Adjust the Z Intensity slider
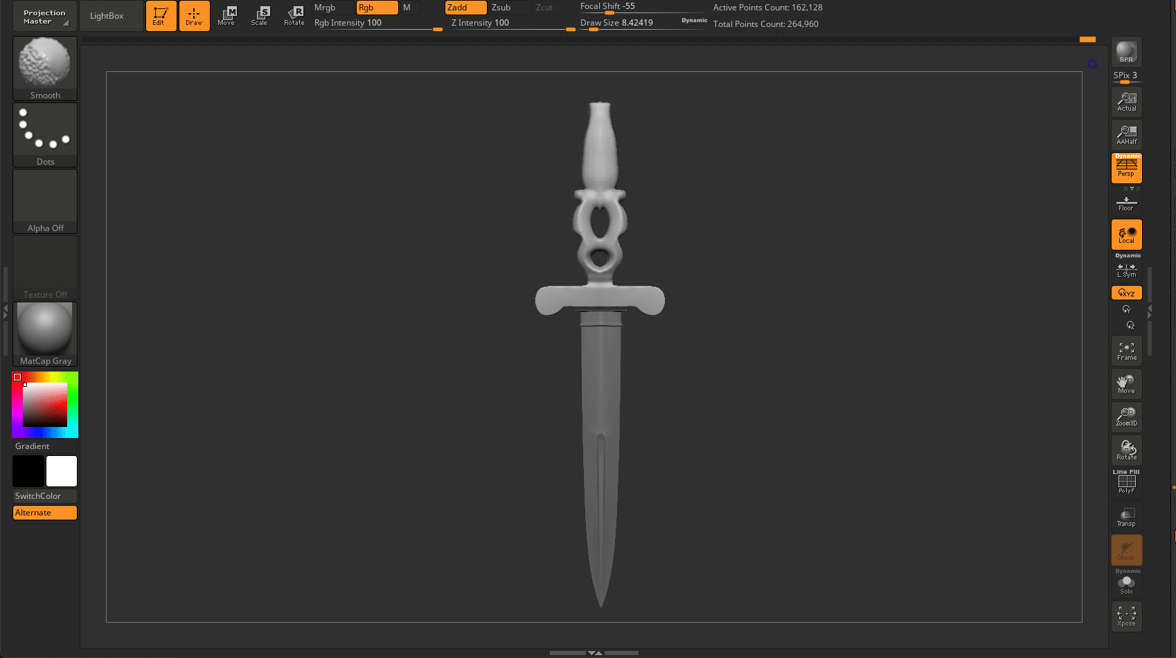This screenshot has height=658, width=1176. (x=513, y=24)
